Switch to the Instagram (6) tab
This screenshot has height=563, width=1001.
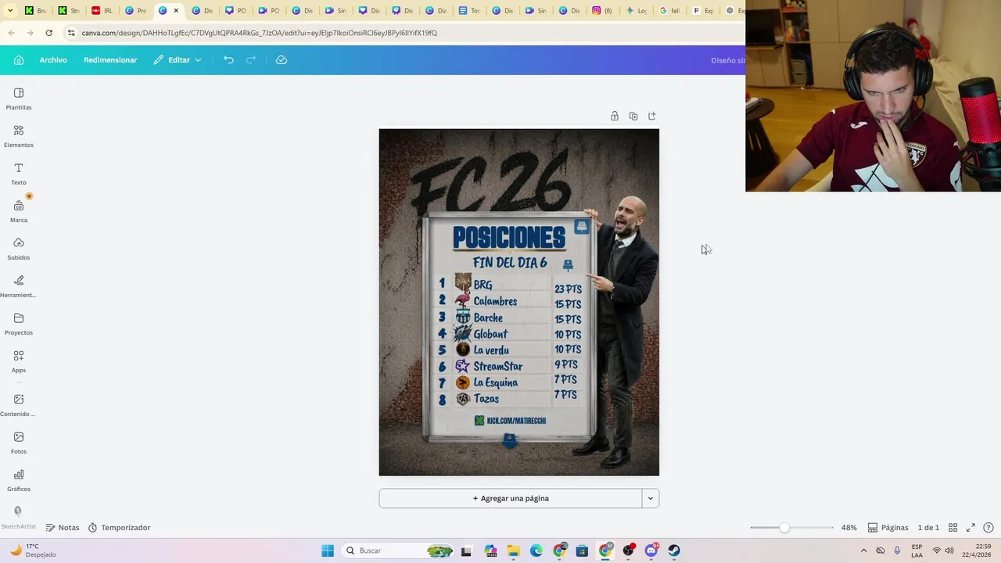click(x=602, y=11)
